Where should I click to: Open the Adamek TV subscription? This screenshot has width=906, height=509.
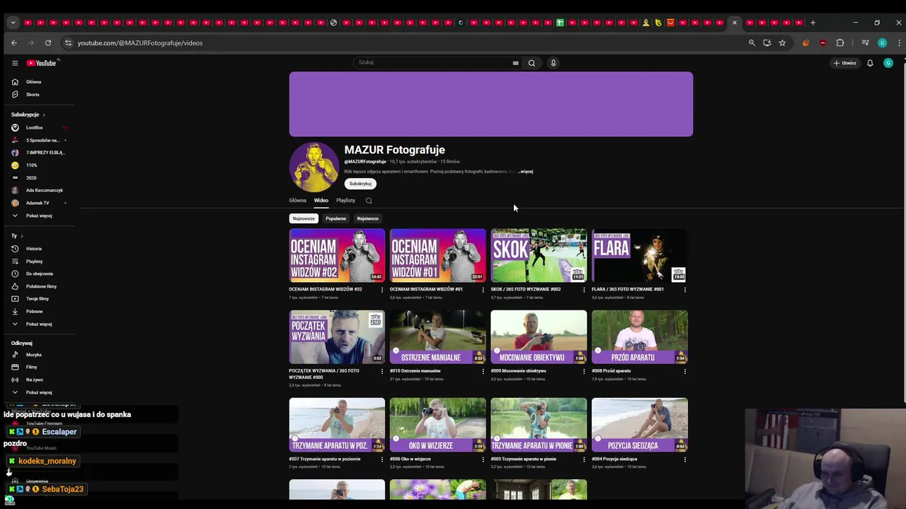pos(38,203)
